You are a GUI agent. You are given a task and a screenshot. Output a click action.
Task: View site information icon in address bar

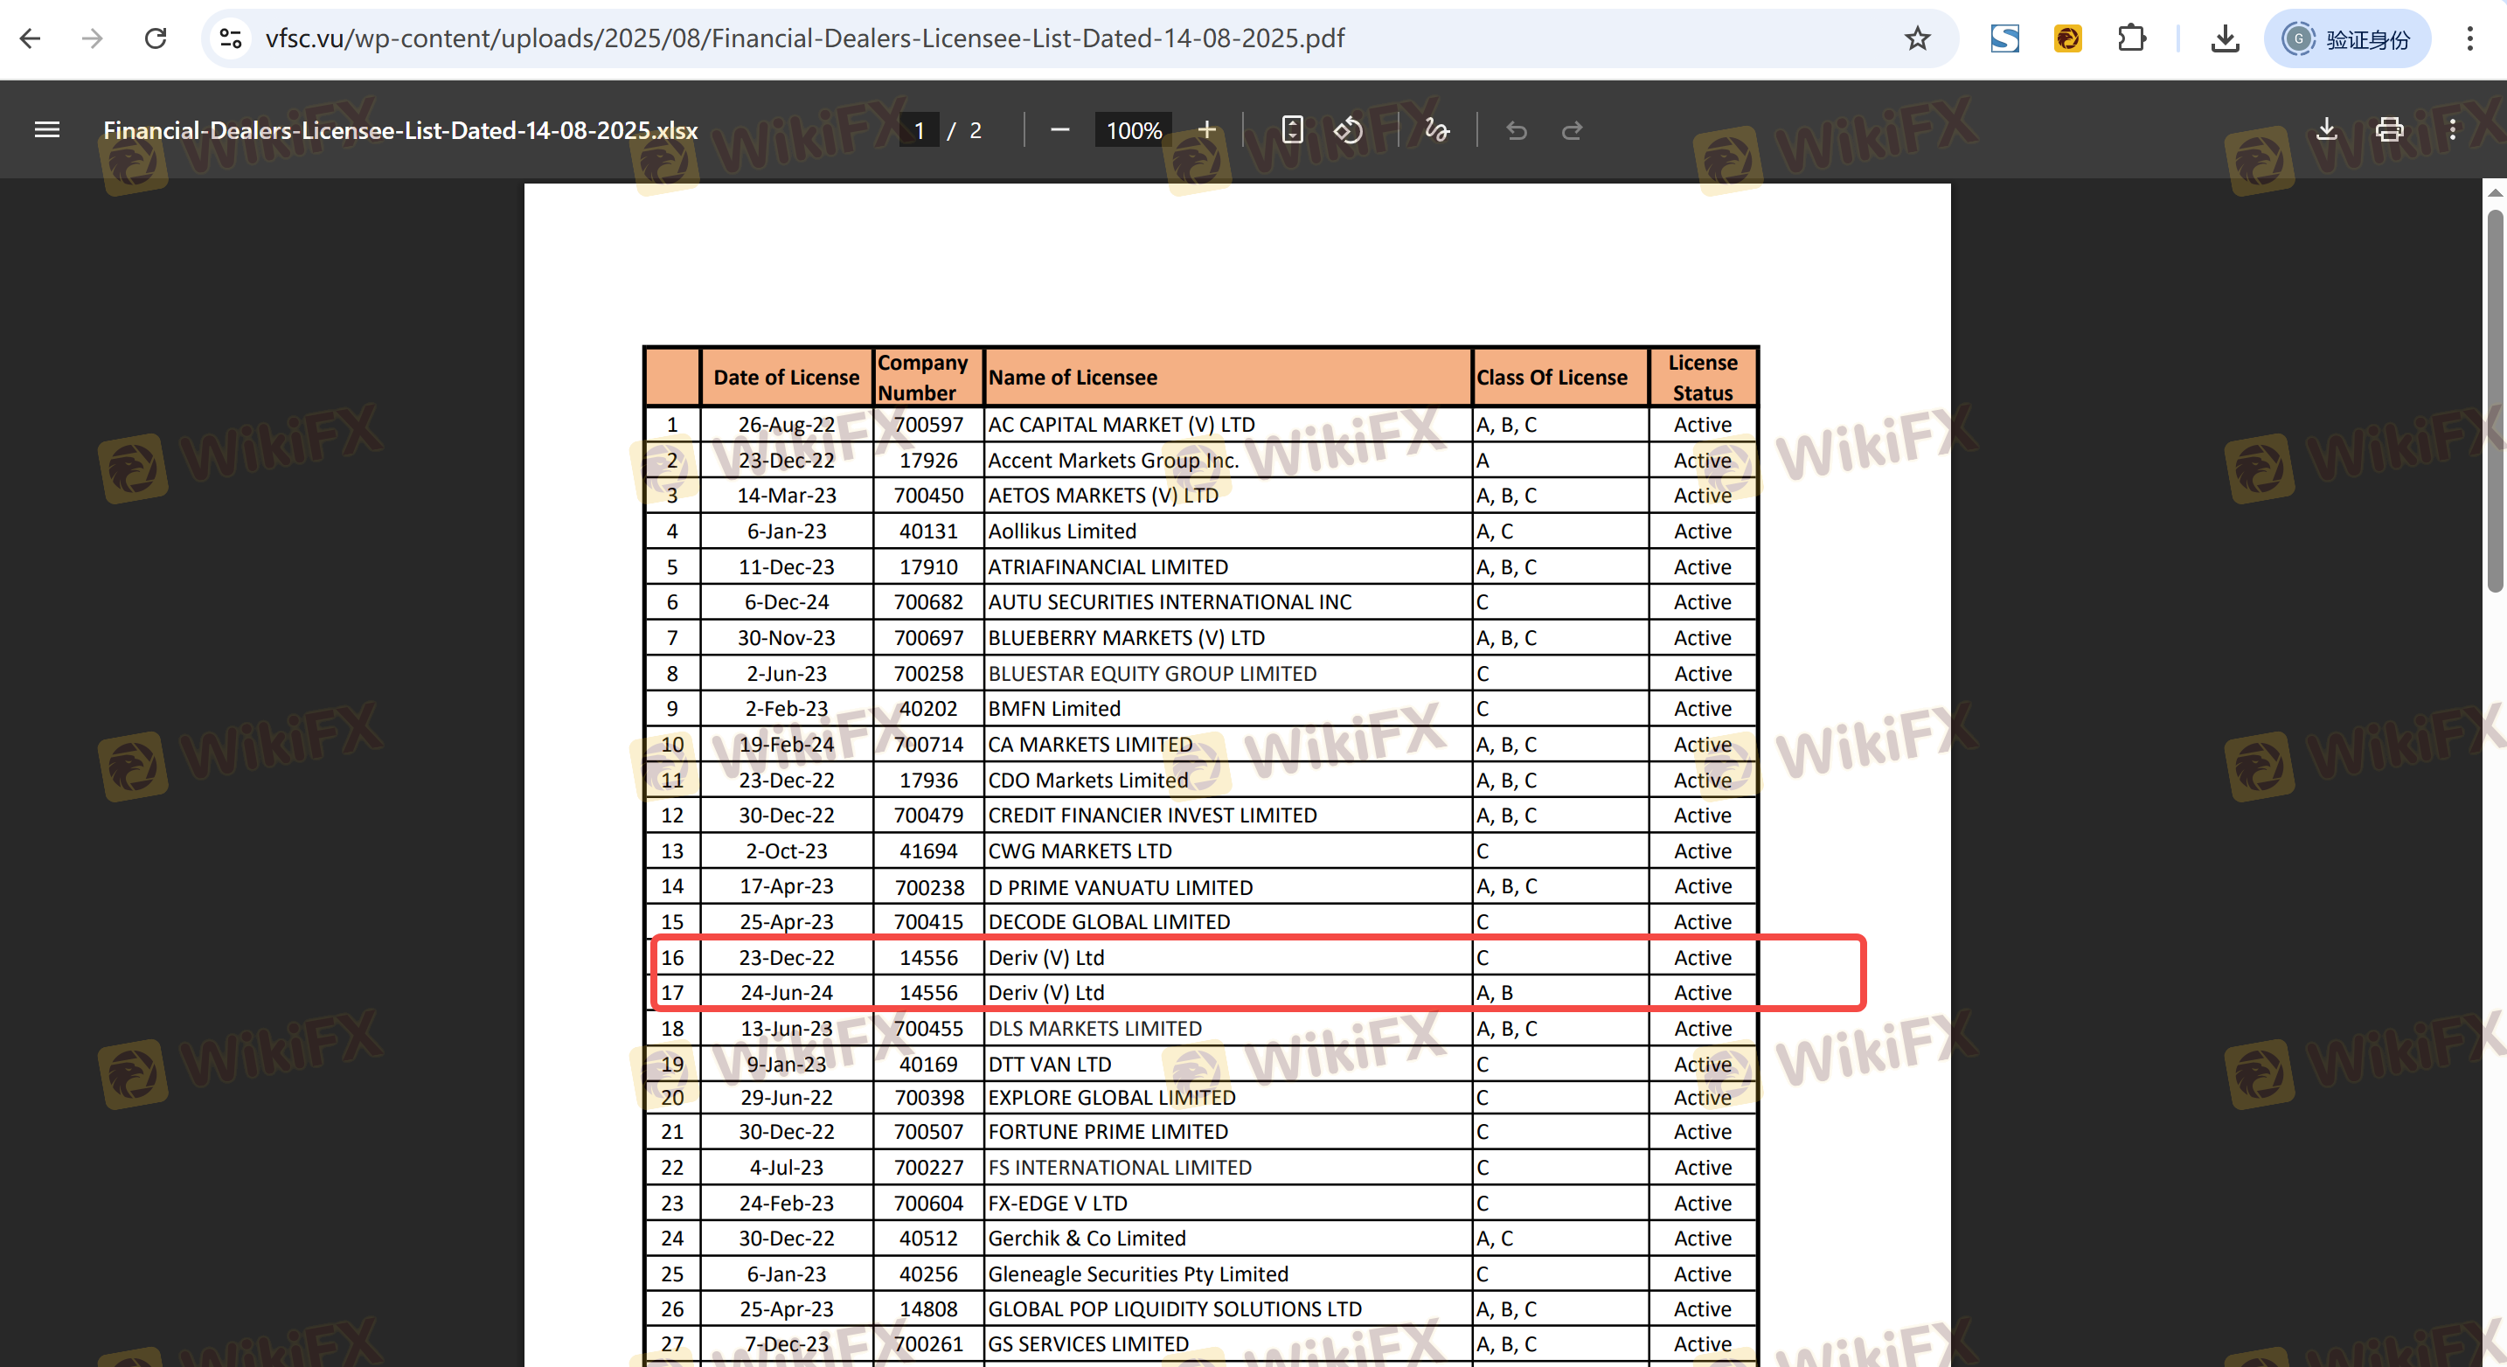(x=231, y=39)
